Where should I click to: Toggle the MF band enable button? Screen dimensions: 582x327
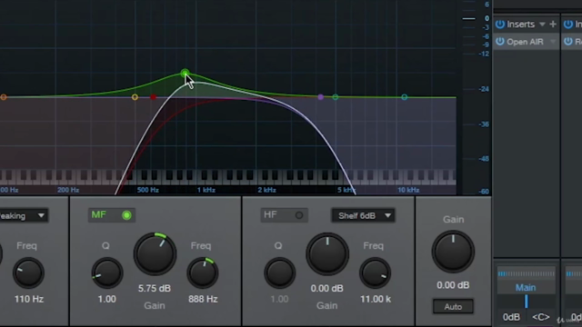click(126, 215)
